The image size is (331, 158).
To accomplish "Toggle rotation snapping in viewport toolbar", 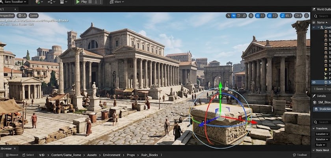I will (270, 16).
